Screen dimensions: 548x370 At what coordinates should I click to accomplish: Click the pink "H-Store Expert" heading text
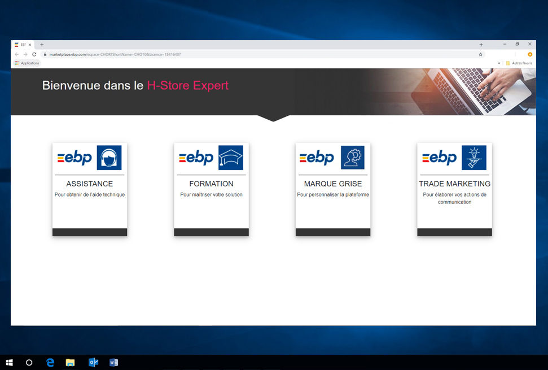click(x=188, y=85)
